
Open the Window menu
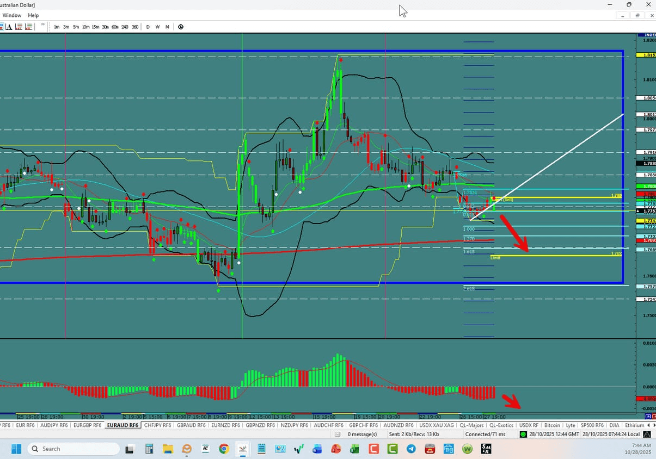(x=11, y=15)
